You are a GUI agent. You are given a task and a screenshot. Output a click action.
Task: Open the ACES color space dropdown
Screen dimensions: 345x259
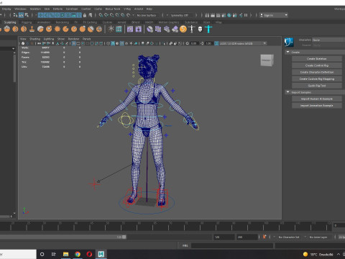pos(243,43)
